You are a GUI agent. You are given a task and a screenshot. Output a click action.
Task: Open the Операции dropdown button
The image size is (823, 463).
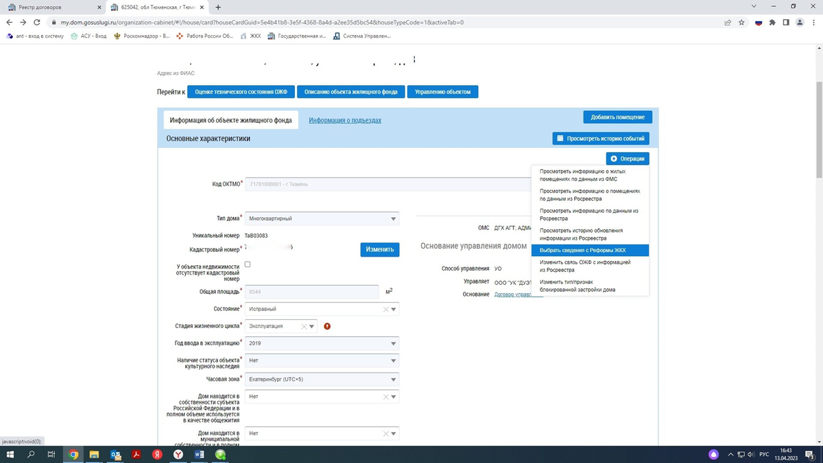coord(627,158)
